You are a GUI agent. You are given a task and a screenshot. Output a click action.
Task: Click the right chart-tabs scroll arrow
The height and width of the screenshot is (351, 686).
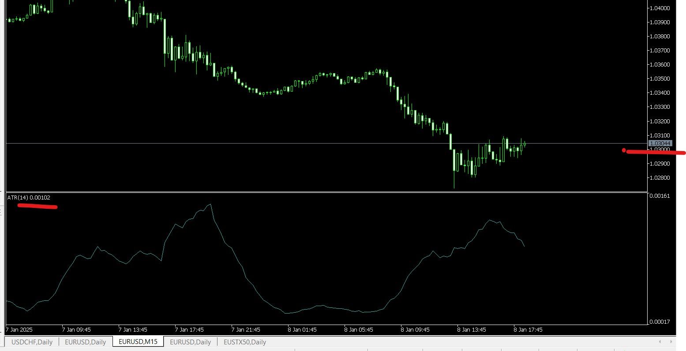(671, 342)
